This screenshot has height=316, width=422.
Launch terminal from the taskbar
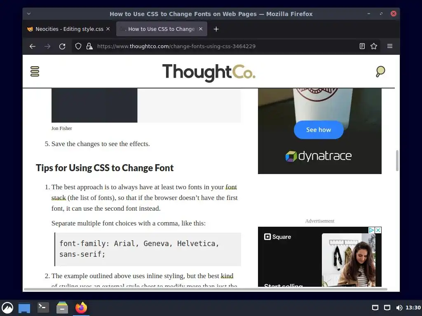pos(43,307)
